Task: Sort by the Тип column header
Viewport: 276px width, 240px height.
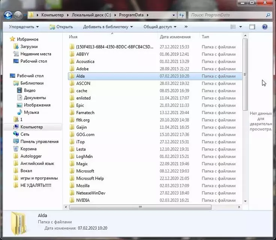Action: tap(205, 37)
